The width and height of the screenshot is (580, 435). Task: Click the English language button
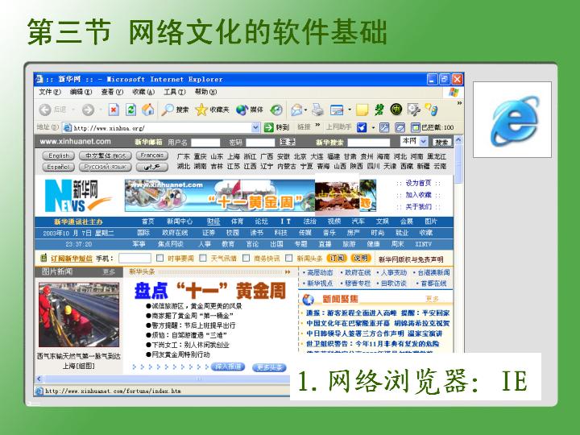(x=59, y=155)
